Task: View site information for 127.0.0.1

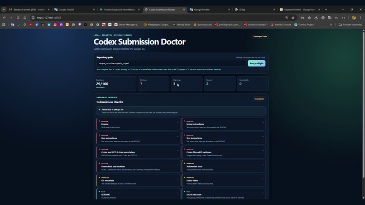Action: pyautogui.click(x=33, y=18)
